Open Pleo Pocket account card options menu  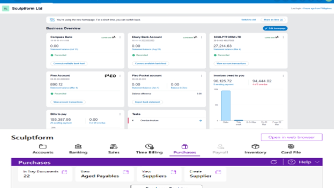[x=202, y=76]
